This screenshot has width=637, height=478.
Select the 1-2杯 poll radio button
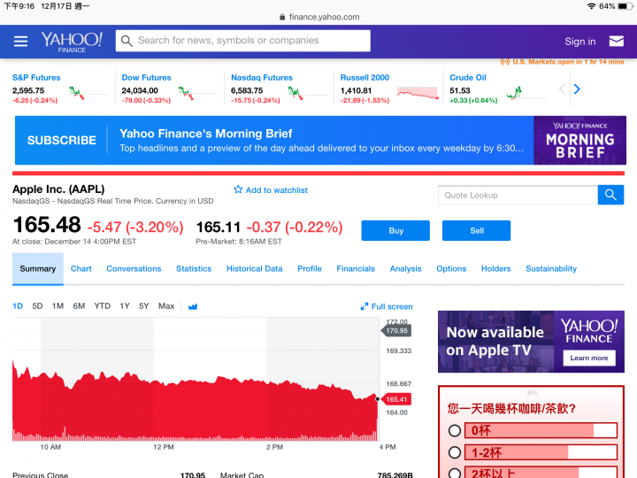(455, 452)
